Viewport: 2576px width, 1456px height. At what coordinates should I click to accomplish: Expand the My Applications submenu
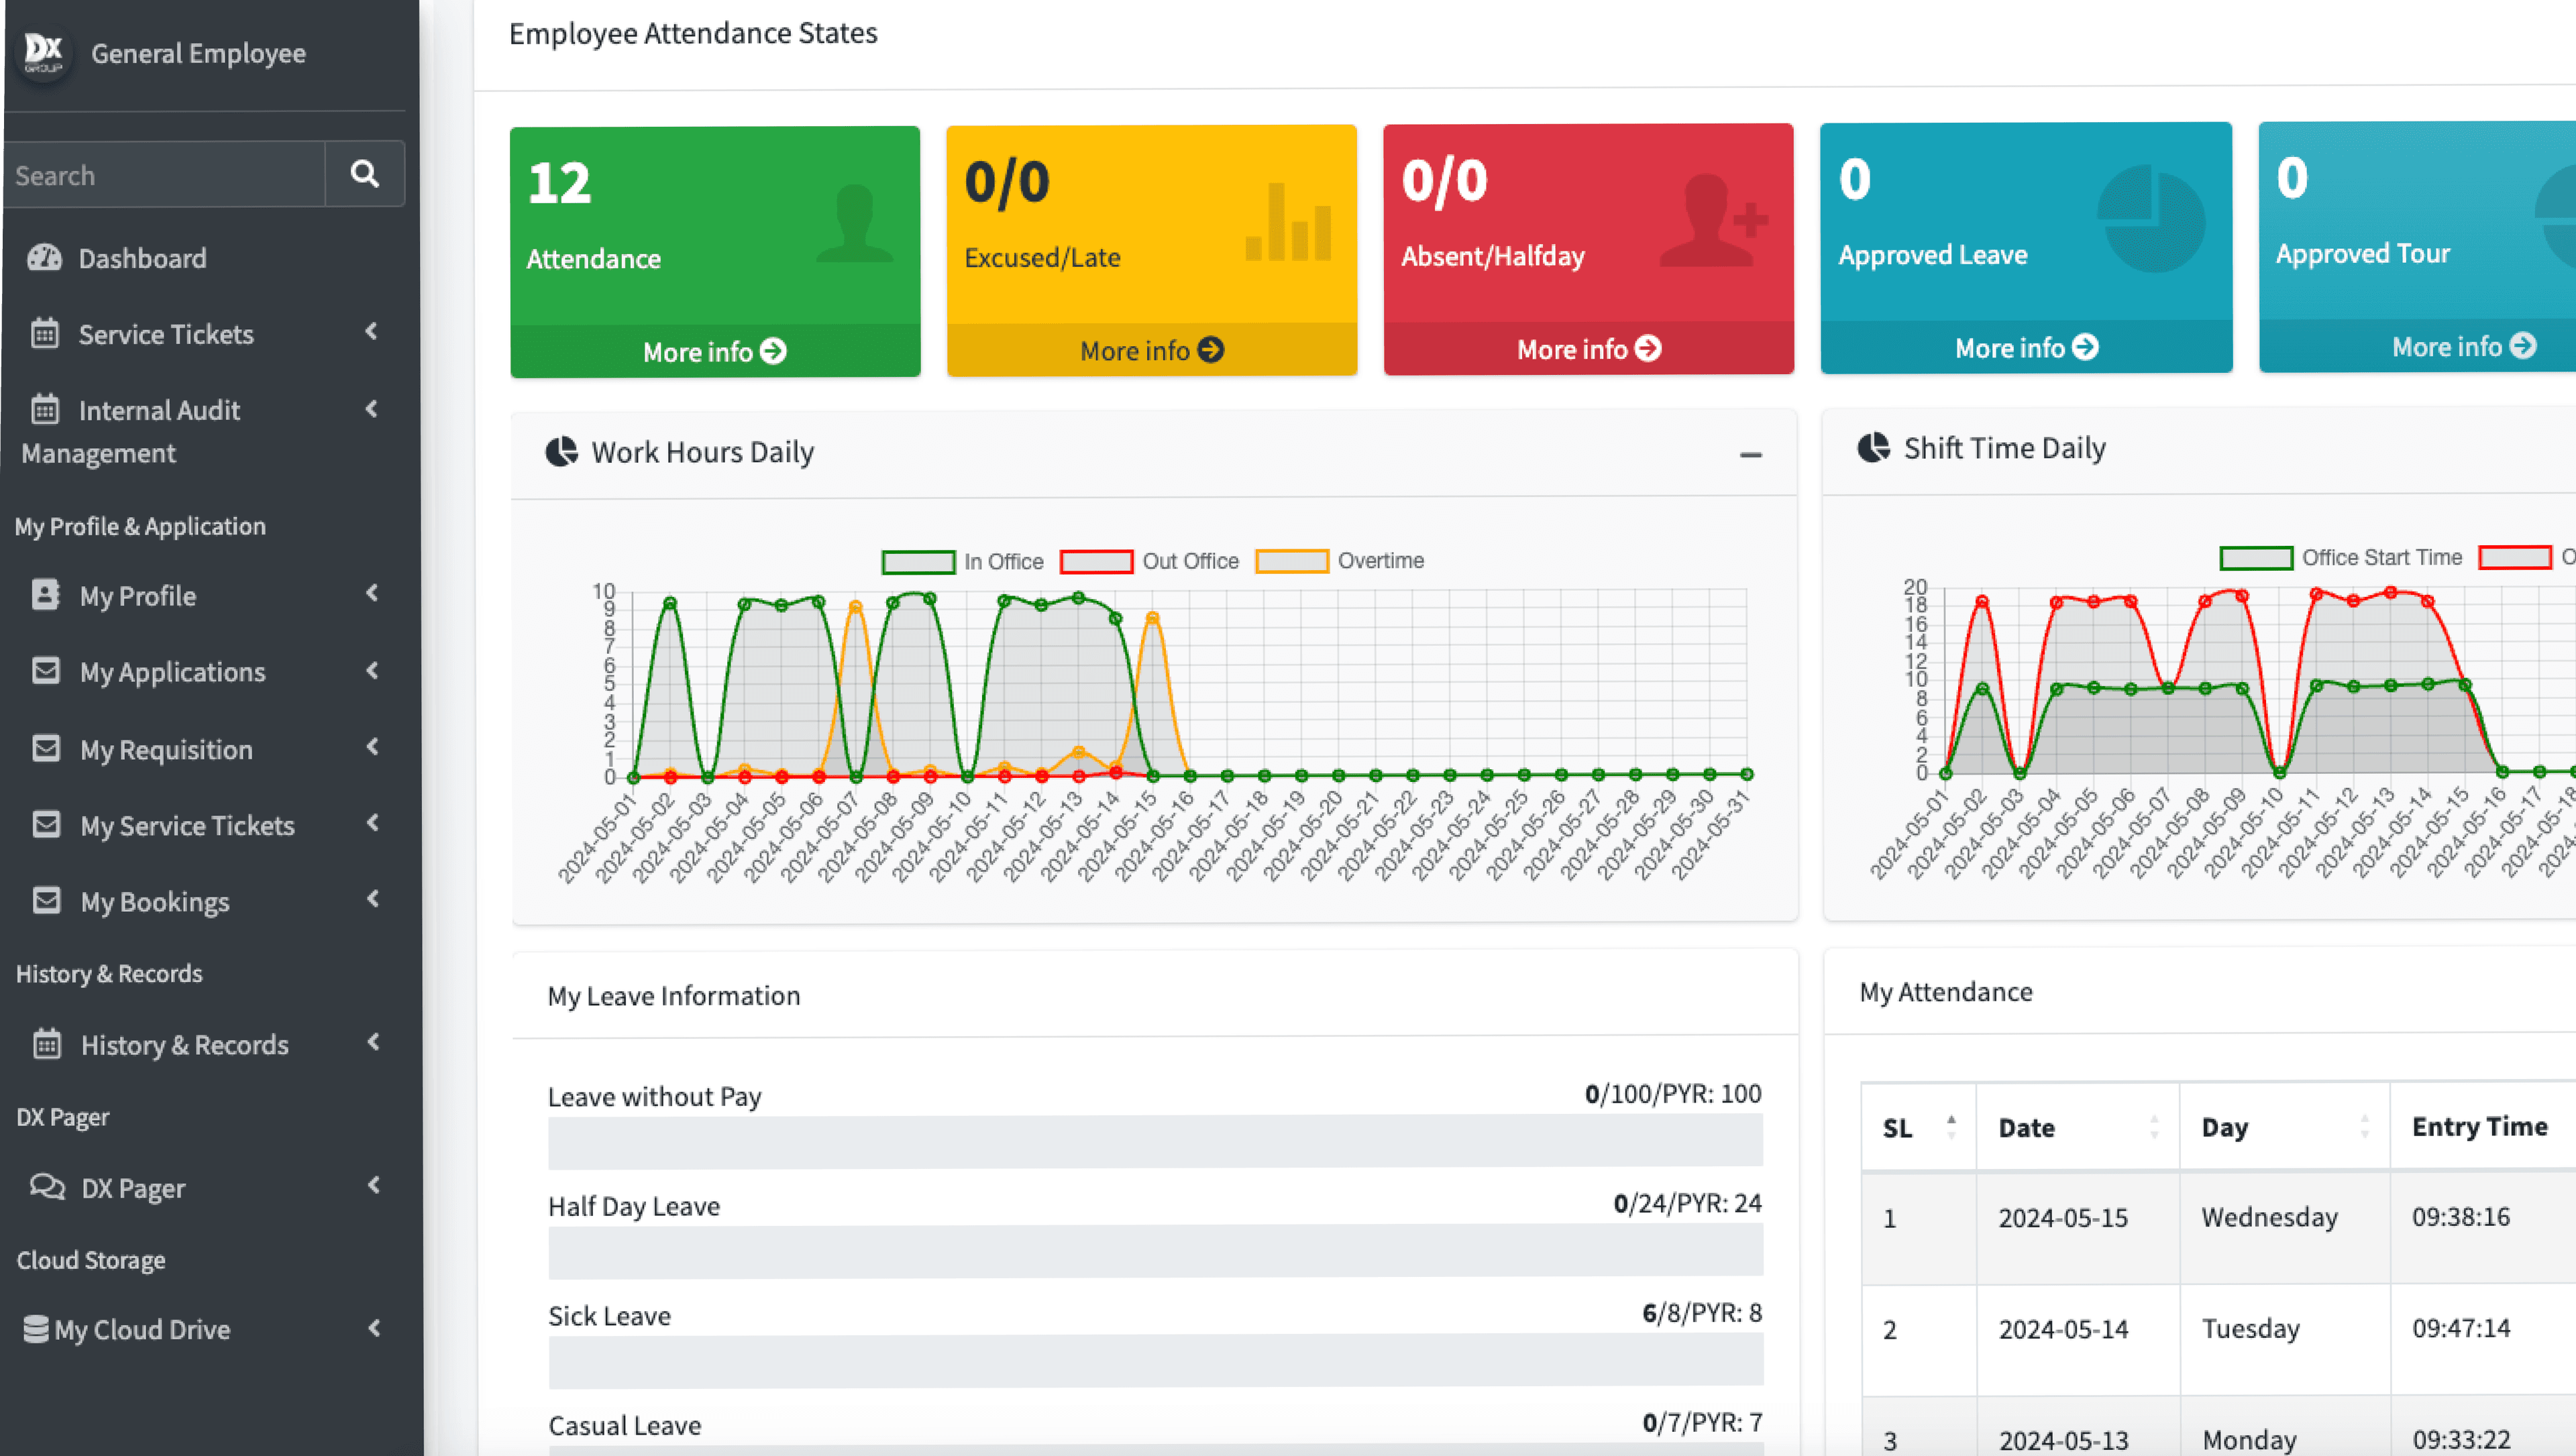pos(172,672)
